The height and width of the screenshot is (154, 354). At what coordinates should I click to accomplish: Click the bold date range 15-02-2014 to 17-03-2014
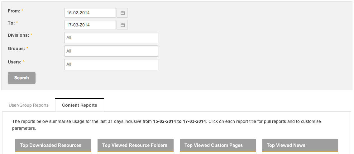[179, 122]
